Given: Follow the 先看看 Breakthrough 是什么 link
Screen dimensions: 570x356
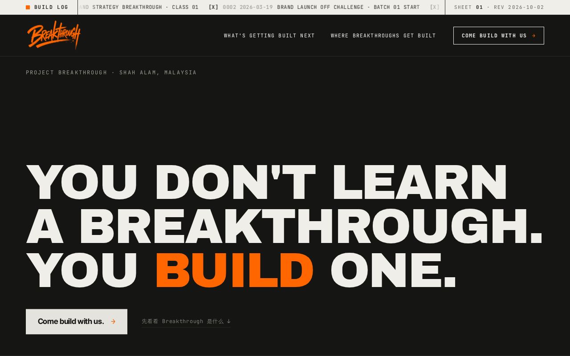Looking at the screenshot, I should pos(186,321).
